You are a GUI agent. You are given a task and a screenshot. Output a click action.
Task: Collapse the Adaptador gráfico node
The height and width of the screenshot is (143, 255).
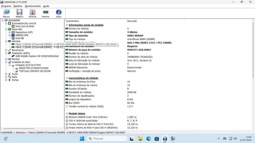[x=6, y=53]
